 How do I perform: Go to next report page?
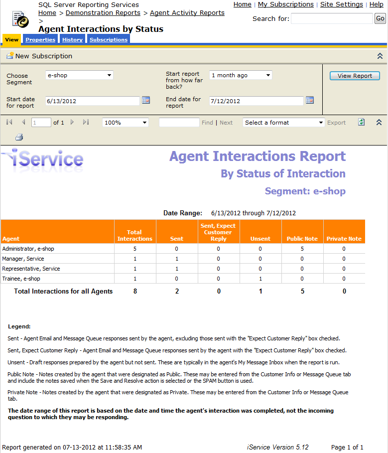72,122
